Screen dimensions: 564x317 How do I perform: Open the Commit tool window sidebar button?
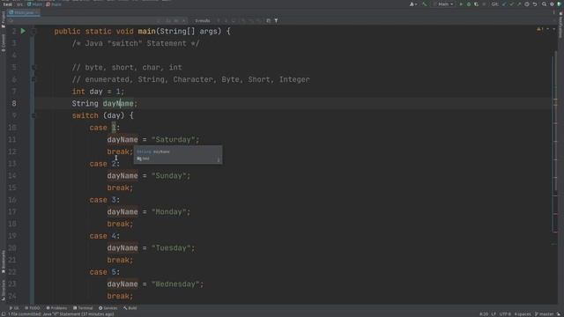(4, 43)
